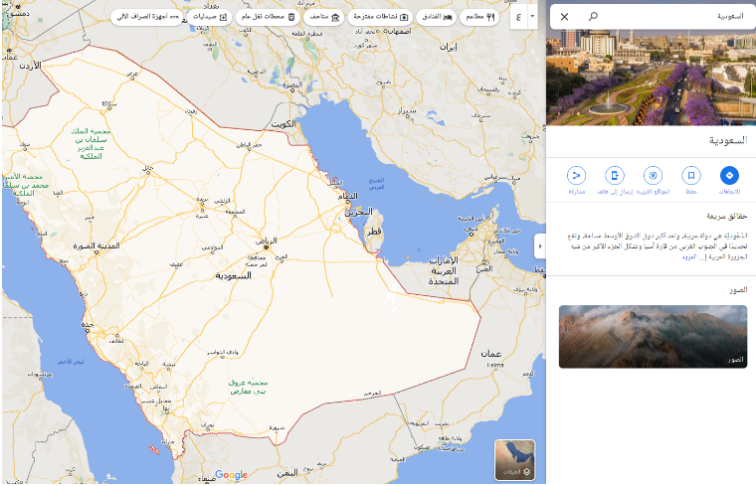The image size is (756, 486).
Task: Select Transit stations (محطات نقل عام) chip
Action: (268, 17)
